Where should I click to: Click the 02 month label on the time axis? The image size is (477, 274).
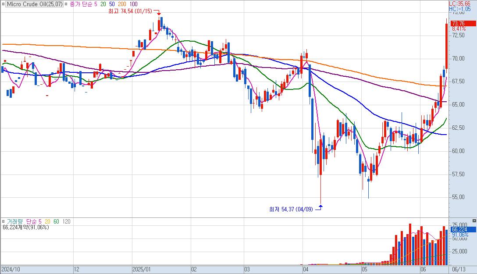(x=194, y=270)
